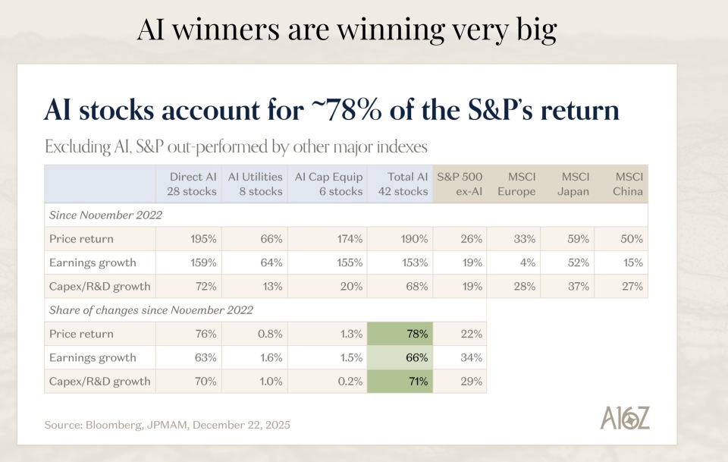Select the highlighted 66% earnings growth cell
The image size is (728, 462).
point(400,357)
